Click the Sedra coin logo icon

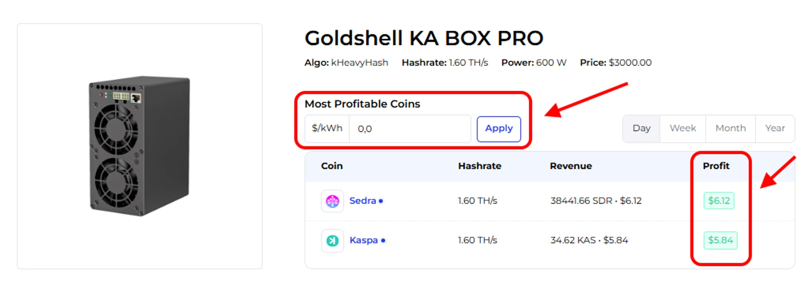[333, 201]
